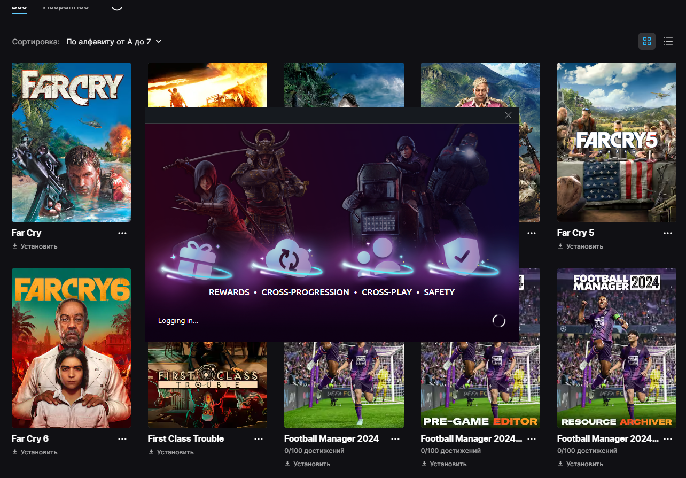Open the Far Cry 6 cover art
Image resolution: width=686 pixels, height=478 pixels.
[x=71, y=348]
